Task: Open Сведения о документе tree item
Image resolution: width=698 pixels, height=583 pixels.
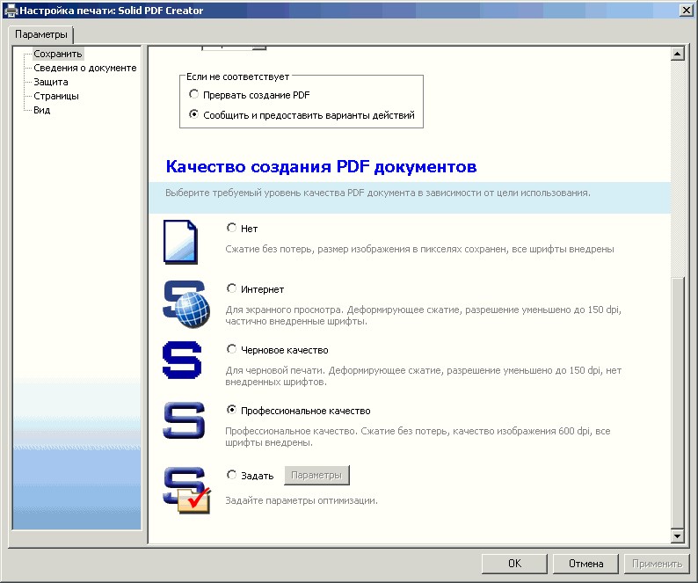Action: (x=85, y=68)
